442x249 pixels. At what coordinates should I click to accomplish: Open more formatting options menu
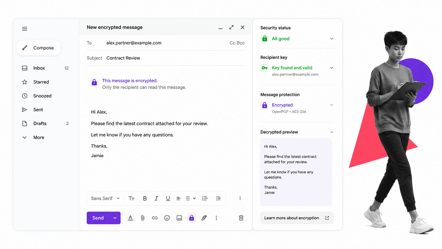240,198
